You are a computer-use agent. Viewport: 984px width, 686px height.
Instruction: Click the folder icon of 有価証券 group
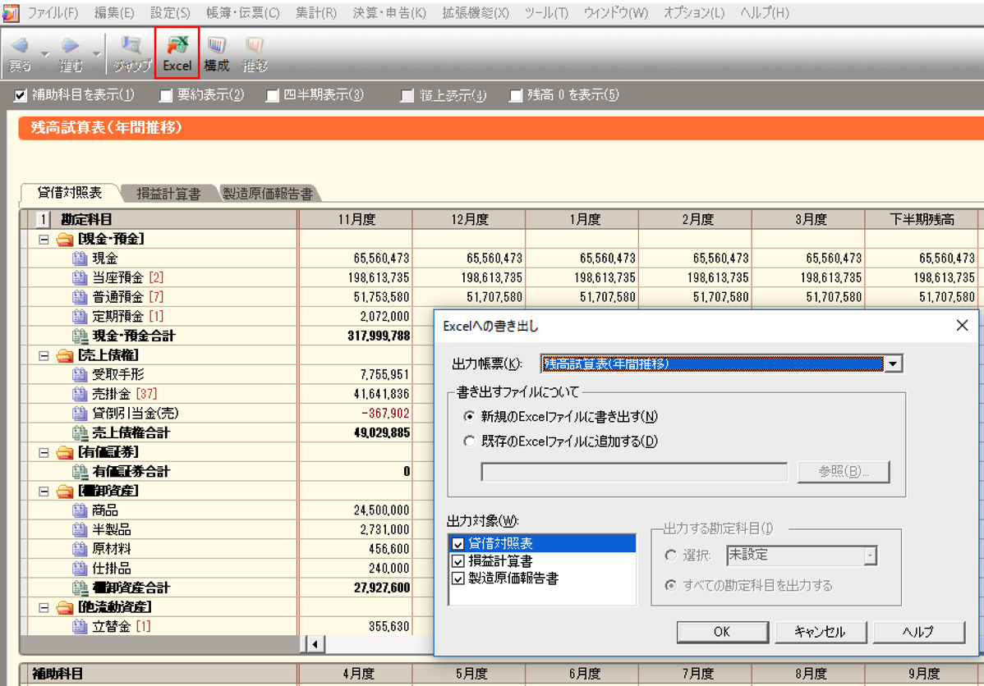[65, 452]
